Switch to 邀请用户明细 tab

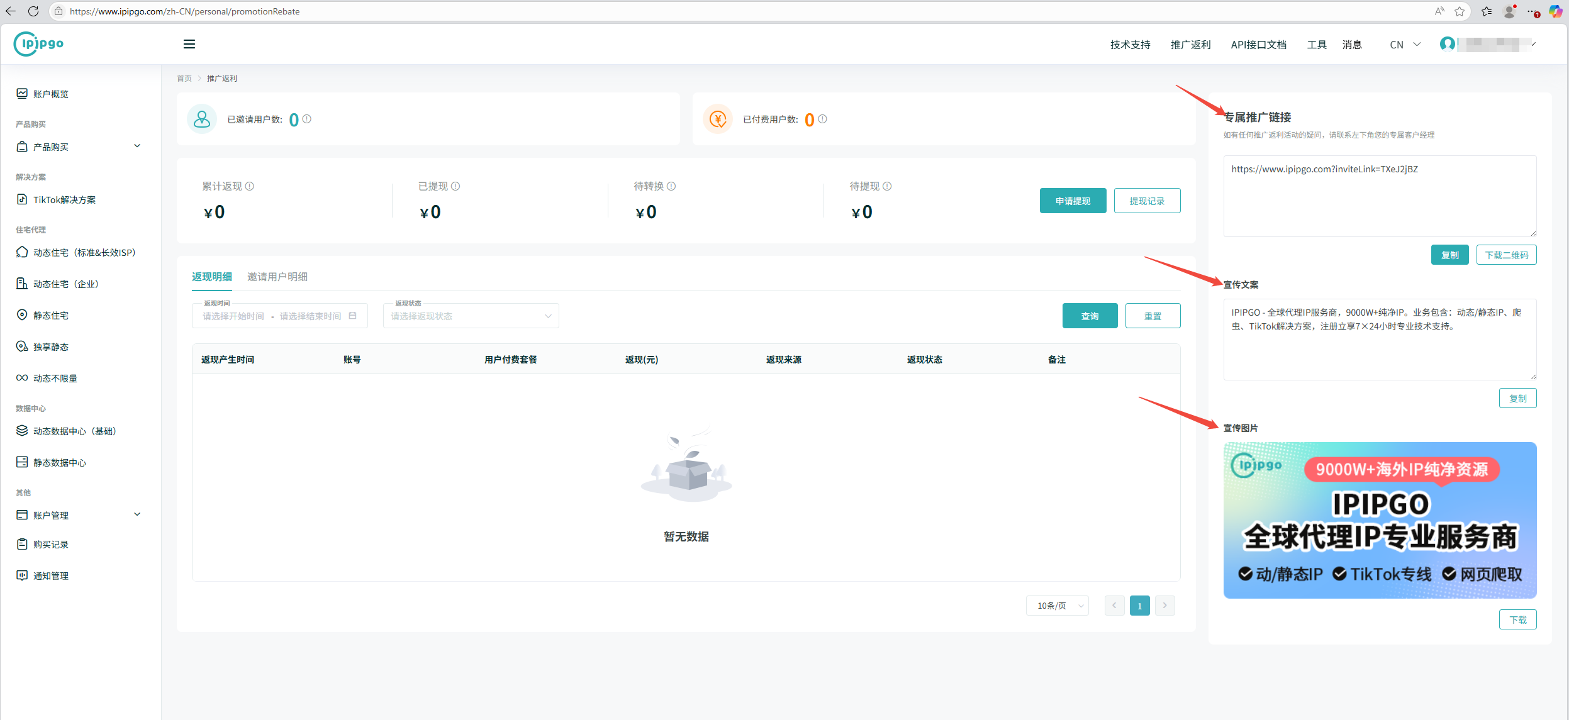[277, 277]
